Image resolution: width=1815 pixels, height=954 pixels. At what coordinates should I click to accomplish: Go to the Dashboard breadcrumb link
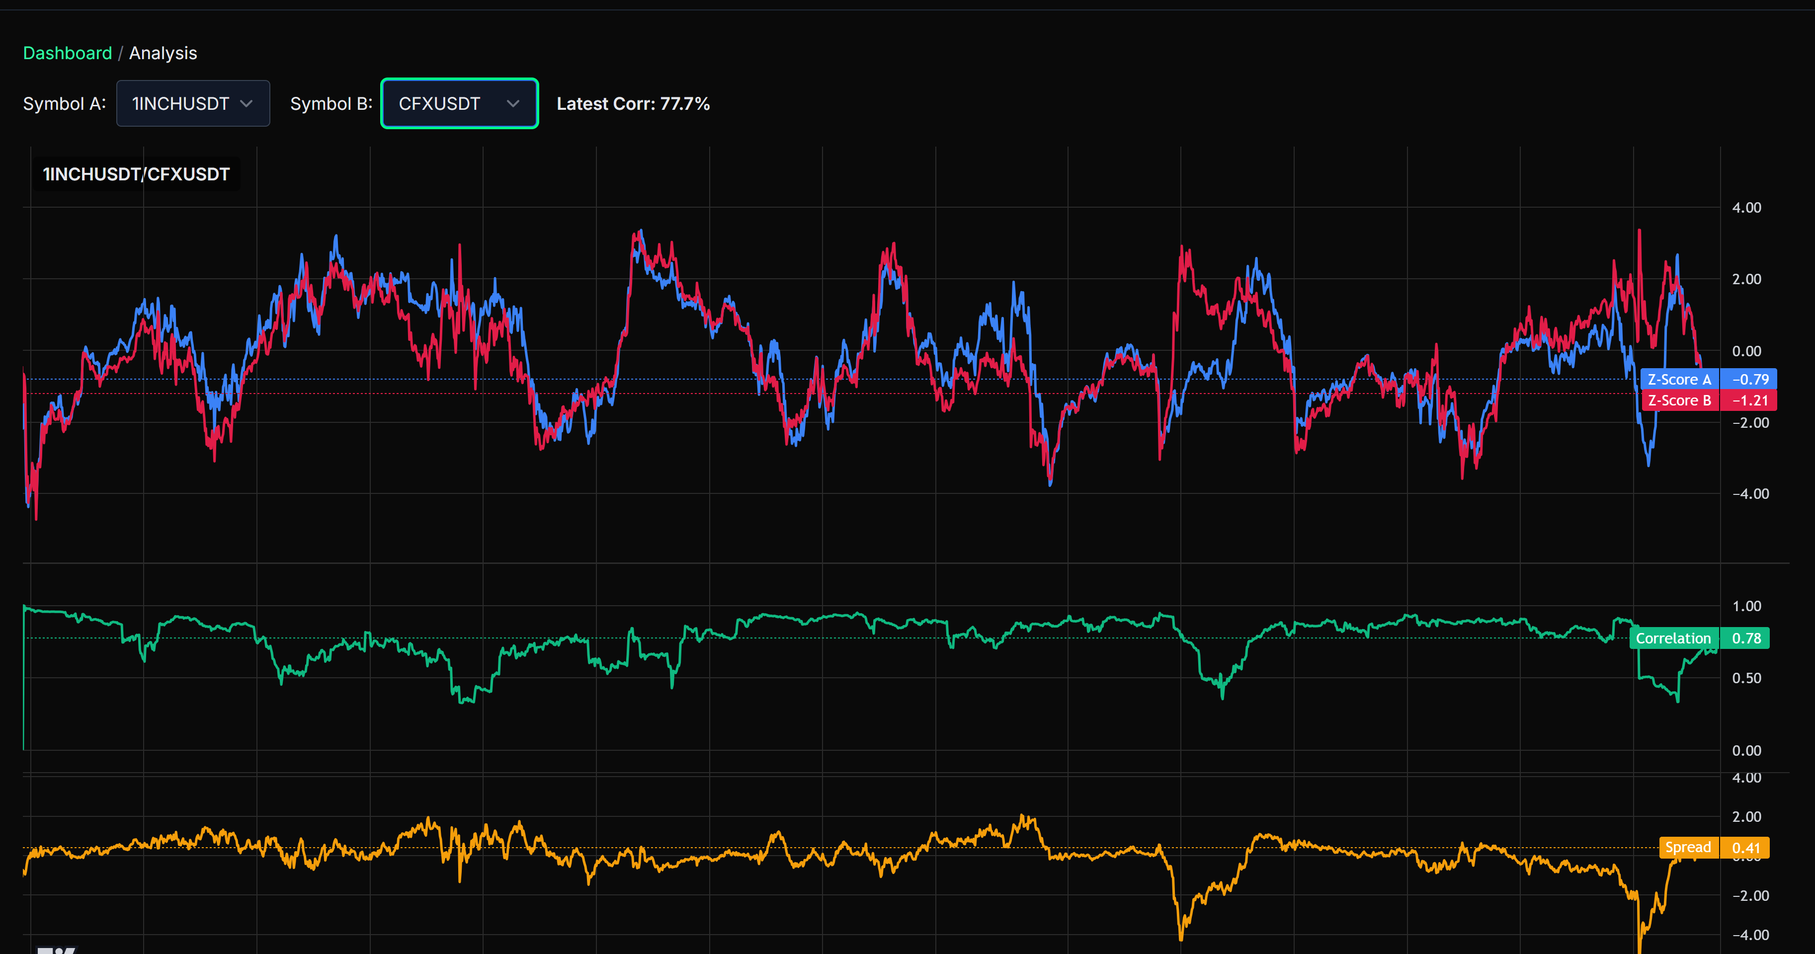pyautogui.click(x=68, y=53)
